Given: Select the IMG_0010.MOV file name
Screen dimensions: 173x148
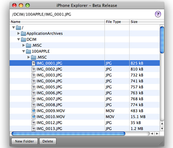Looking at the screenshot, I should [51, 117].
